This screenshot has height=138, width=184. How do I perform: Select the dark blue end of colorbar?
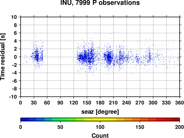click(x=25, y=120)
